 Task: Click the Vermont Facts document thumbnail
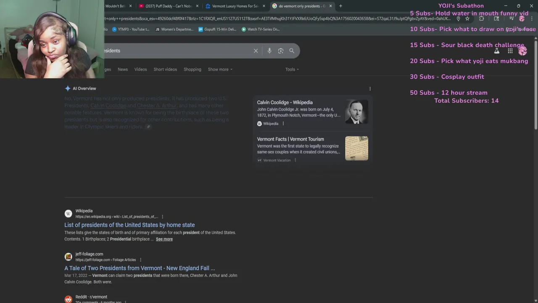(x=356, y=148)
